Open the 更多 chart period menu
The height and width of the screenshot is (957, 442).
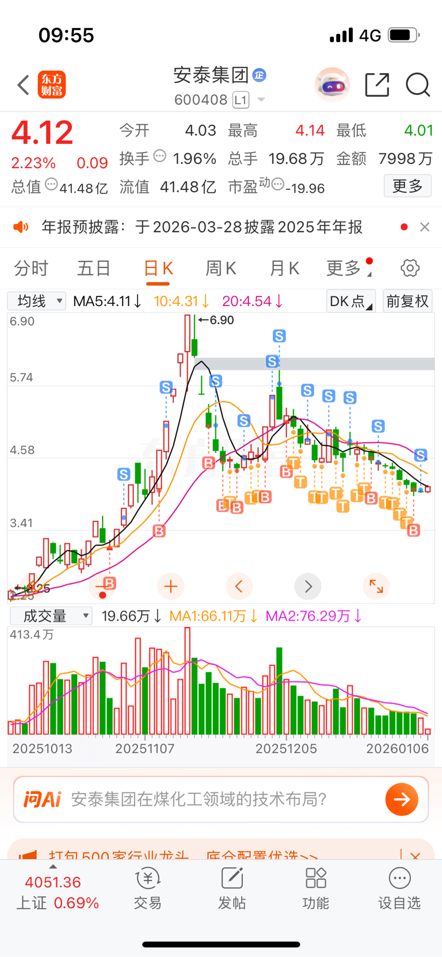(x=348, y=268)
